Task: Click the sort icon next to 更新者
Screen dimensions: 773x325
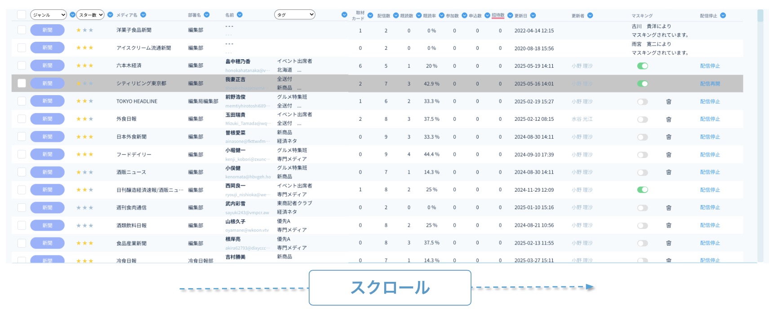Action: (590, 15)
